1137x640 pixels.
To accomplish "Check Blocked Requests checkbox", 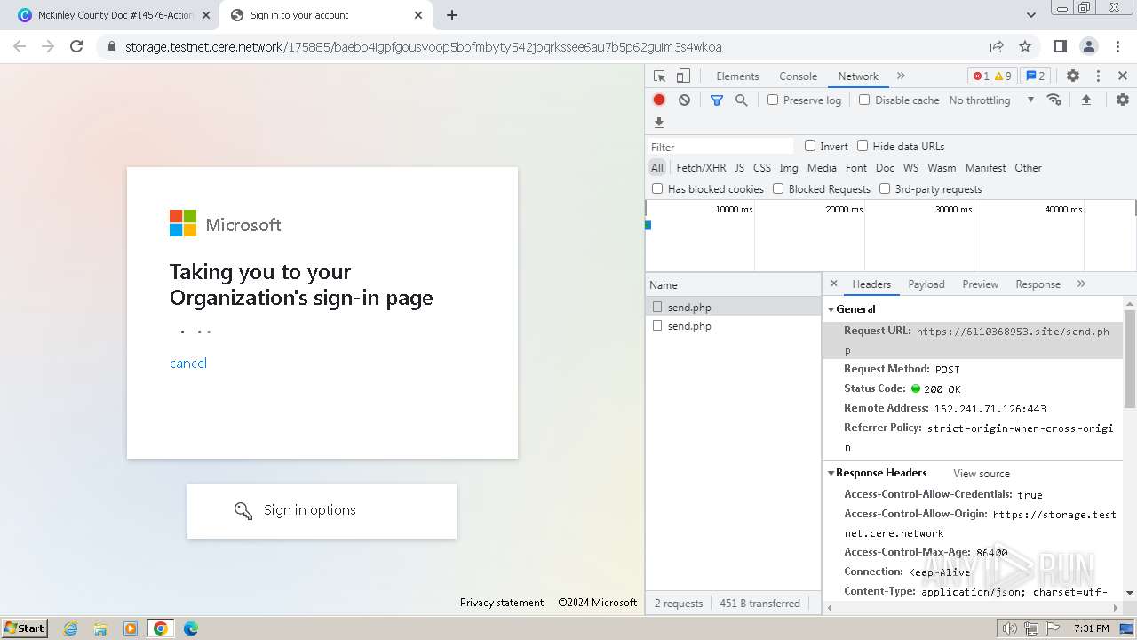I will click(x=778, y=188).
